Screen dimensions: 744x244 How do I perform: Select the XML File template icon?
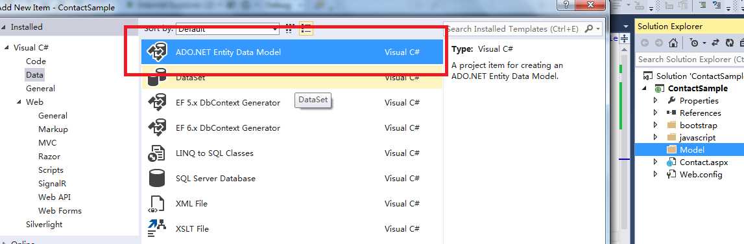[x=156, y=204]
